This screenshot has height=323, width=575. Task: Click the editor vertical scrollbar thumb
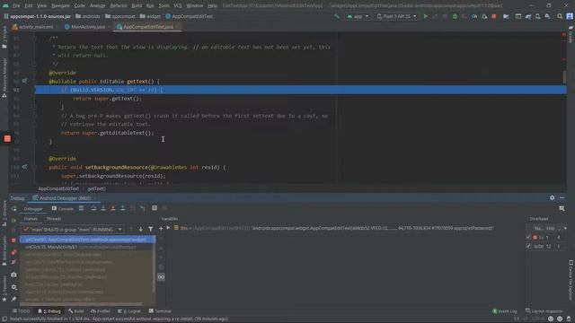564,76
